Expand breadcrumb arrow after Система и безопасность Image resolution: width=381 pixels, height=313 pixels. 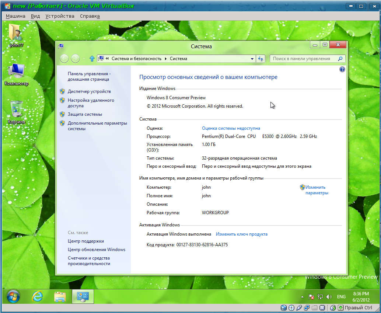[x=166, y=59]
